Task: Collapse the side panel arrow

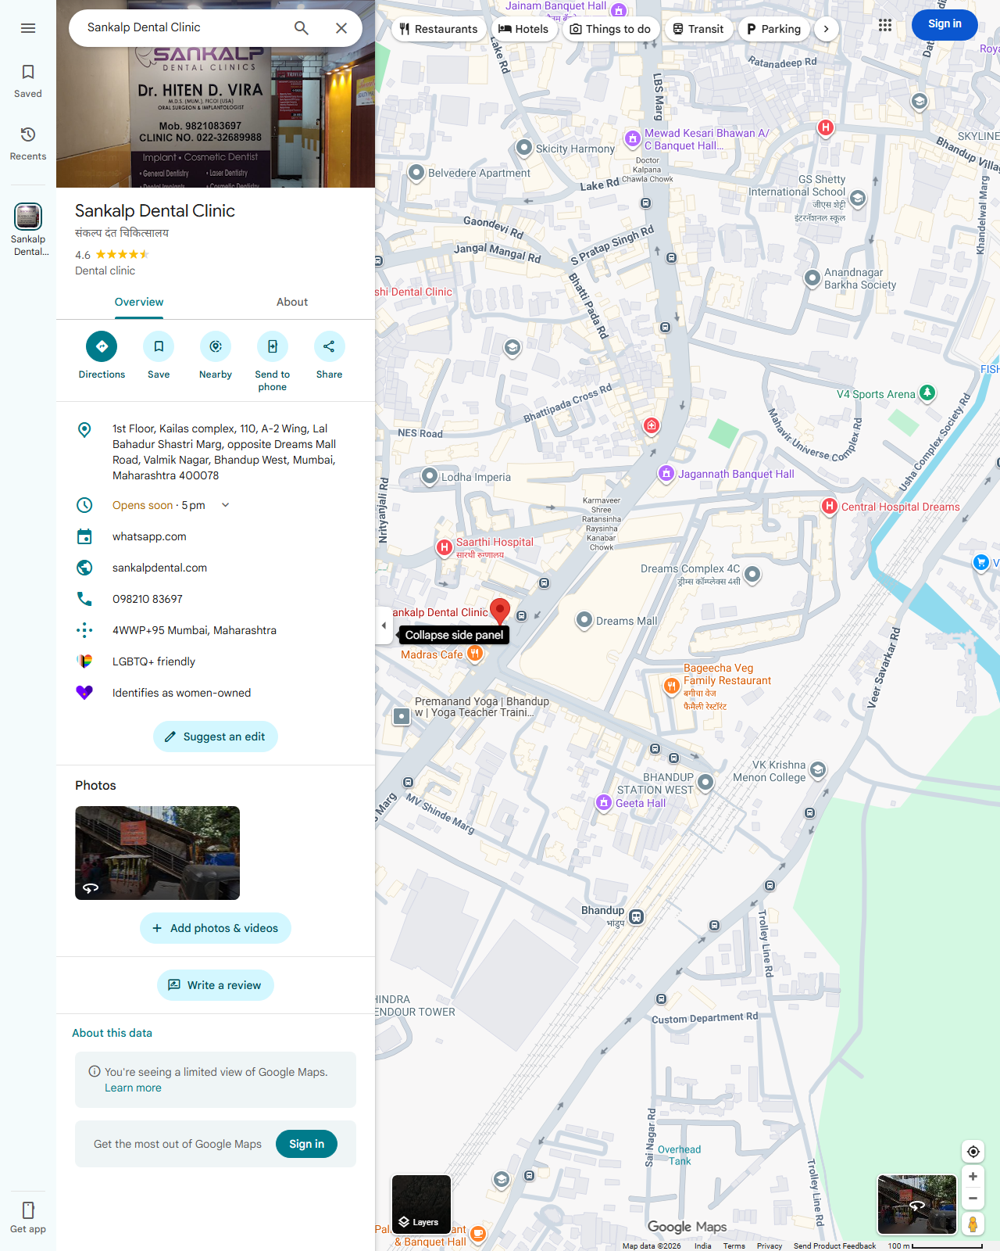Action: click(x=384, y=625)
